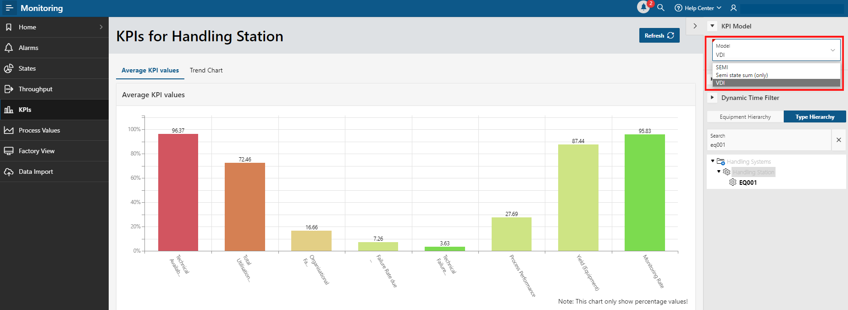
Task: Open Factory View in the sidebar
Action: coord(36,151)
